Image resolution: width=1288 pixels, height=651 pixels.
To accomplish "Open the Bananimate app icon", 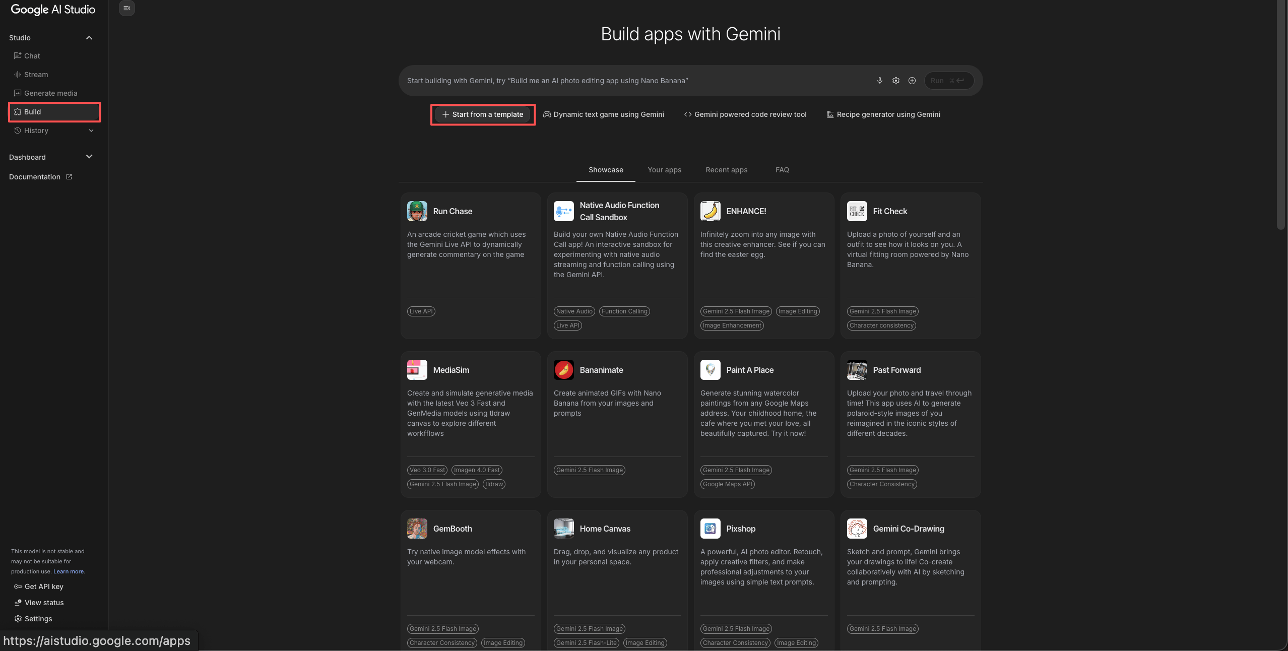I will click(x=563, y=370).
